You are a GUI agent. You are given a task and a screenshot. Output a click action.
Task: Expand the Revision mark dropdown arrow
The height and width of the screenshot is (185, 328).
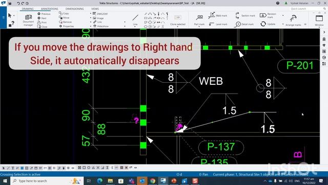[x=283, y=15]
